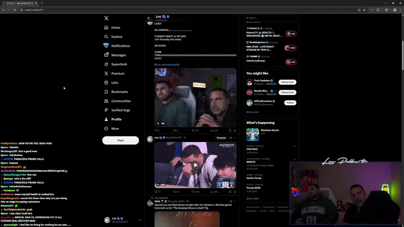The height and width of the screenshot is (227, 404).
Task: Bookmark this page with the star icon
Action: [364, 10]
